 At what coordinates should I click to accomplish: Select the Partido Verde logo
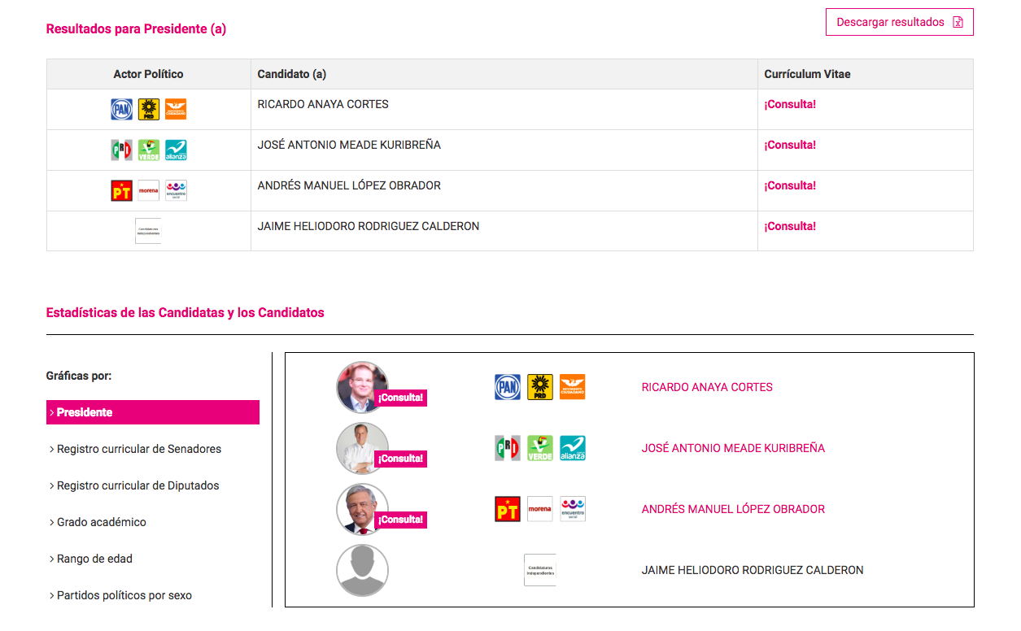pyautogui.click(x=148, y=150)
